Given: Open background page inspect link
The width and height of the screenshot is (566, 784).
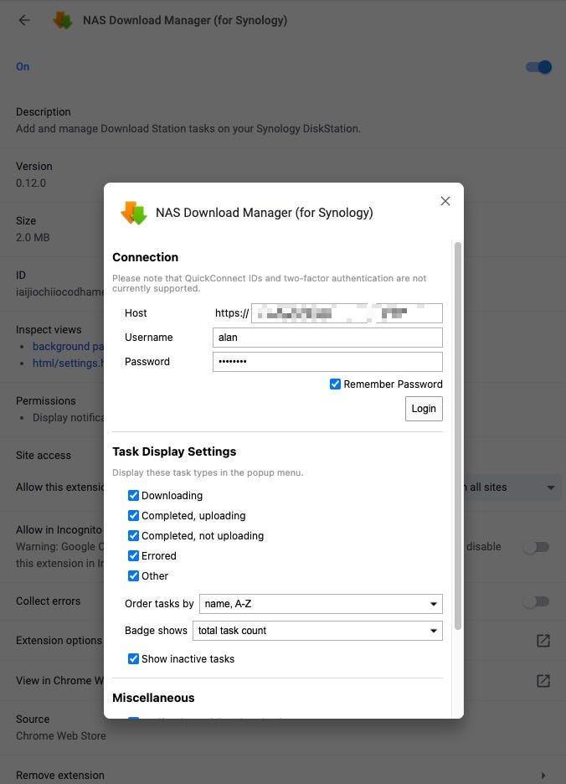Looking at the screenshot, I should coord(68,346).
